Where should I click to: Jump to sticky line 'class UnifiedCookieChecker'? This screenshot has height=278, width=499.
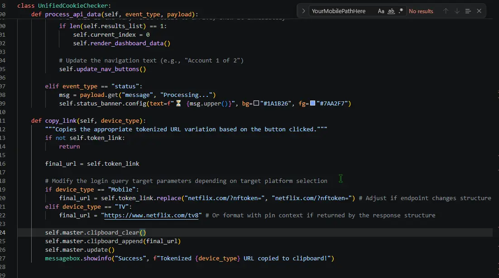coord(64,6)
